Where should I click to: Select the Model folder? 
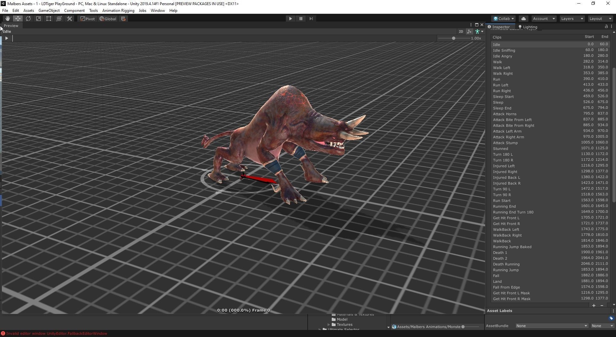(339, 319)
